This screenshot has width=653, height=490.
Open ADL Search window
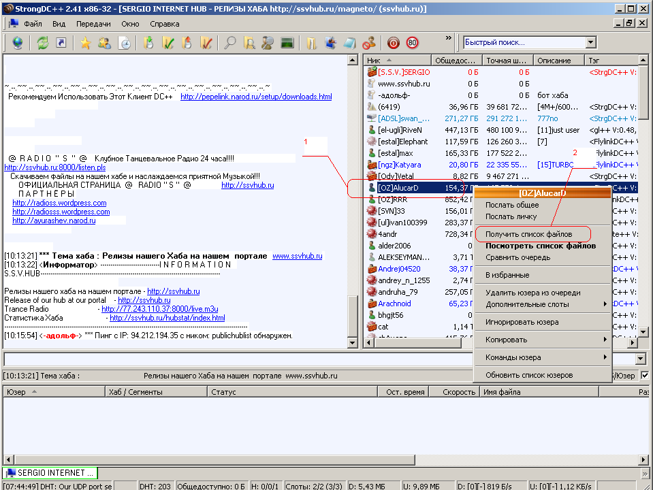tap(251, 43)
